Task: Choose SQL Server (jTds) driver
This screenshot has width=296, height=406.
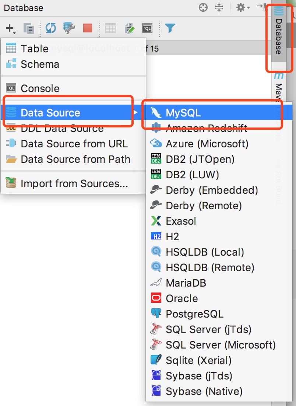Action: coord(219,329)
